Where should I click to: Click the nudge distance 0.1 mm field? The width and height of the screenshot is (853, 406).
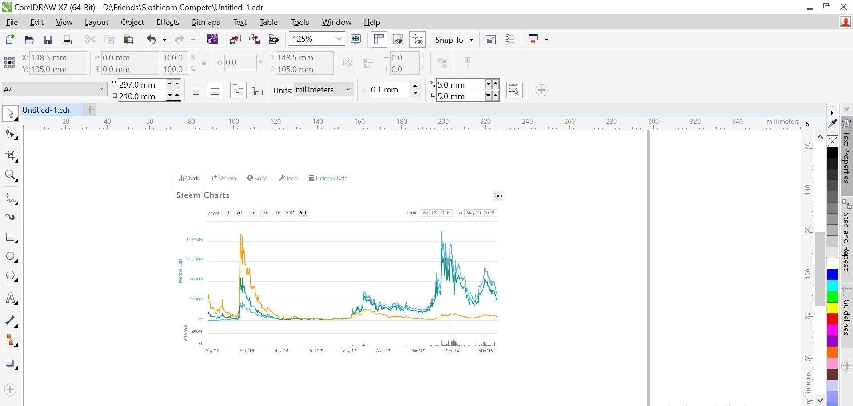click(389, 90)
